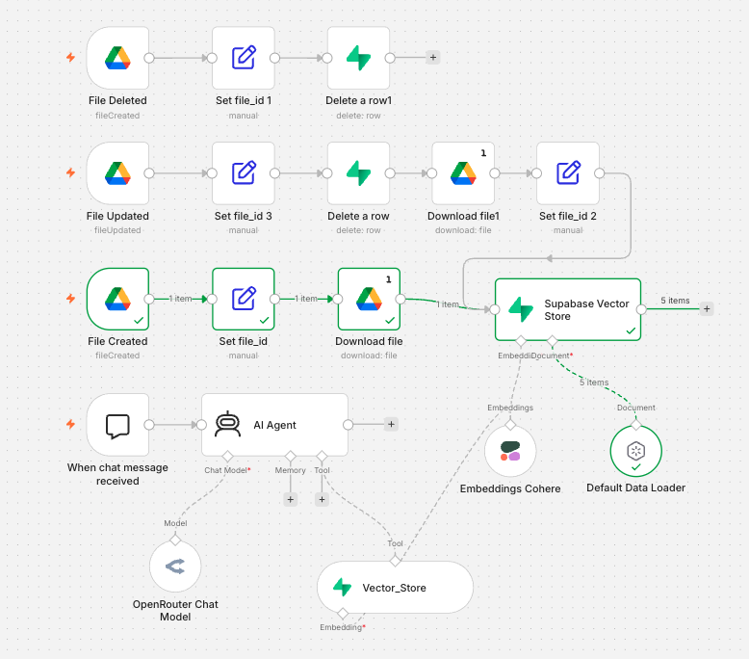Select the Set file_id edit node
749x659 pixels.
(x=244, y=299)
